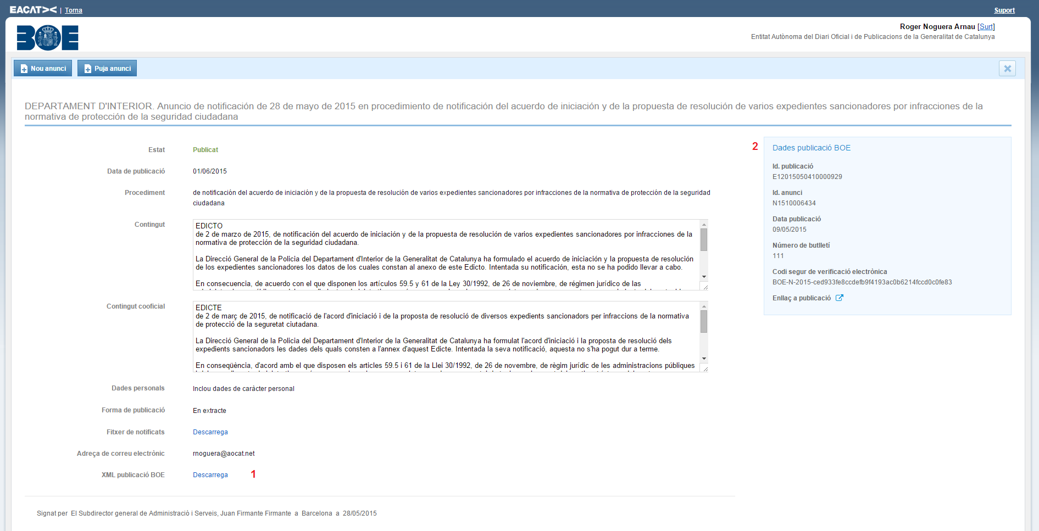Click the Contingut scrollbar thumb

pyautogui.click(x=704, y=240)
